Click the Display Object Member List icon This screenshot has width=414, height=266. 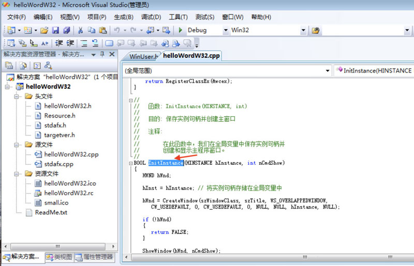click(11, 43)
